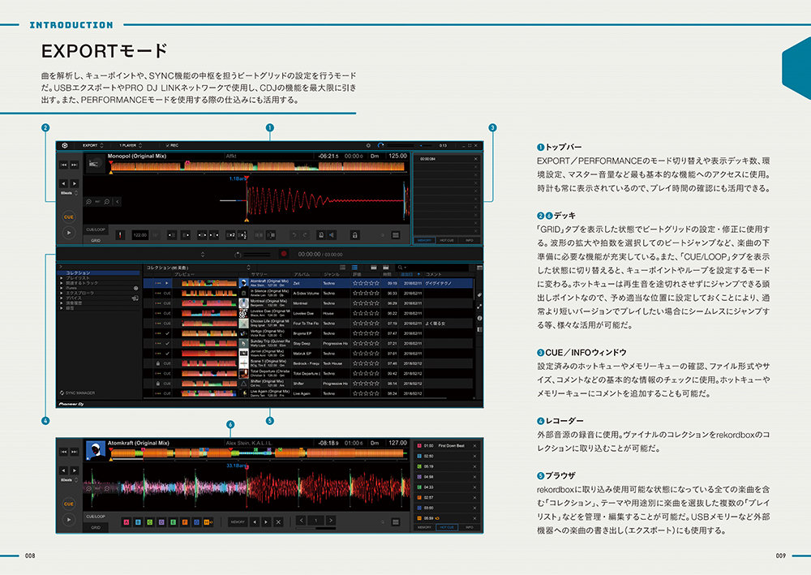Delete the 00:00:084 memory cue
The image size is (811, 575).
(x=476, y=159)
